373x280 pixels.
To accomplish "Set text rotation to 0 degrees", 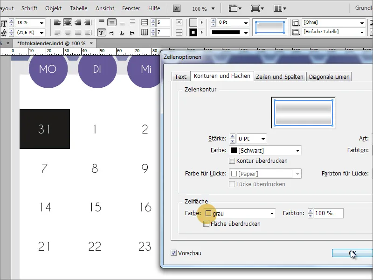I will coord(101,32).
